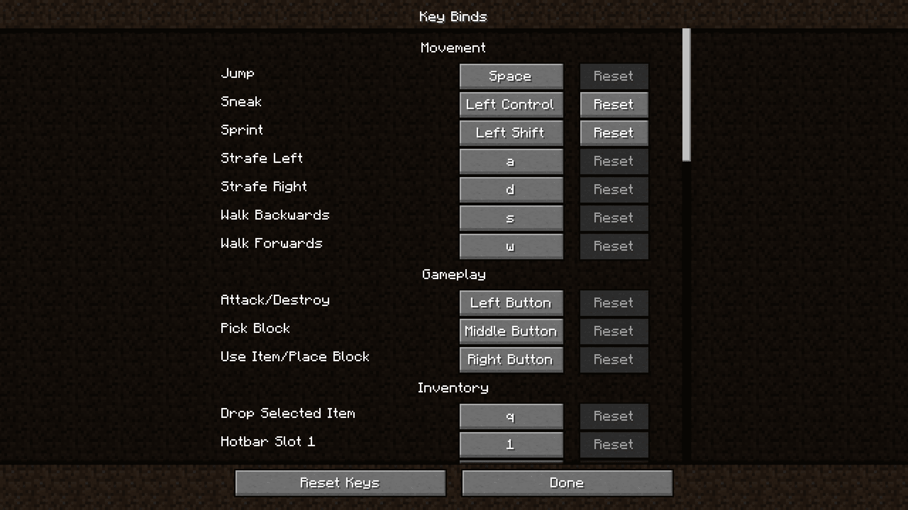Click the Use Item/Place Block binding
This screenshot has height=510, width=908.
pos(511,359)
